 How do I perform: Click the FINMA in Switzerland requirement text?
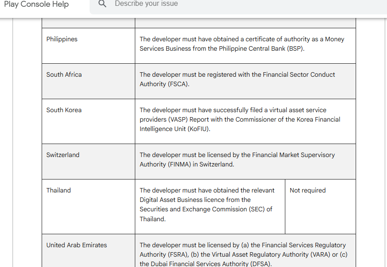237,159
